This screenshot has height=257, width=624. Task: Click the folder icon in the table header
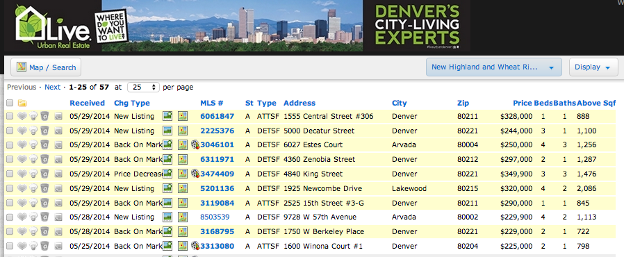click(x=22, y=103)
